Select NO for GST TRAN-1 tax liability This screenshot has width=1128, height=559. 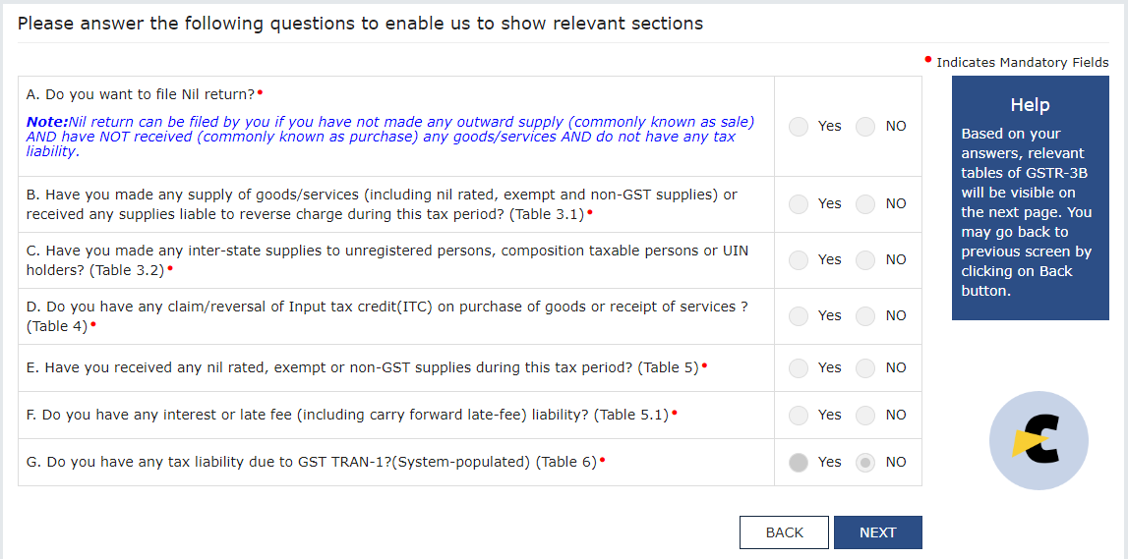click(x=865, y=463)
